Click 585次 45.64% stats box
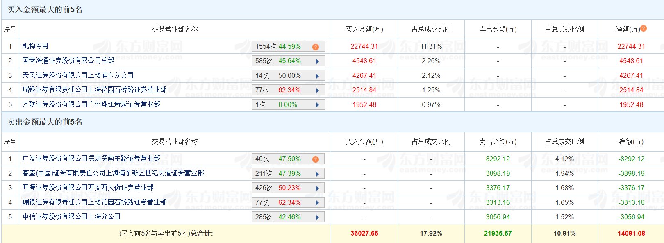 (288, 61)
